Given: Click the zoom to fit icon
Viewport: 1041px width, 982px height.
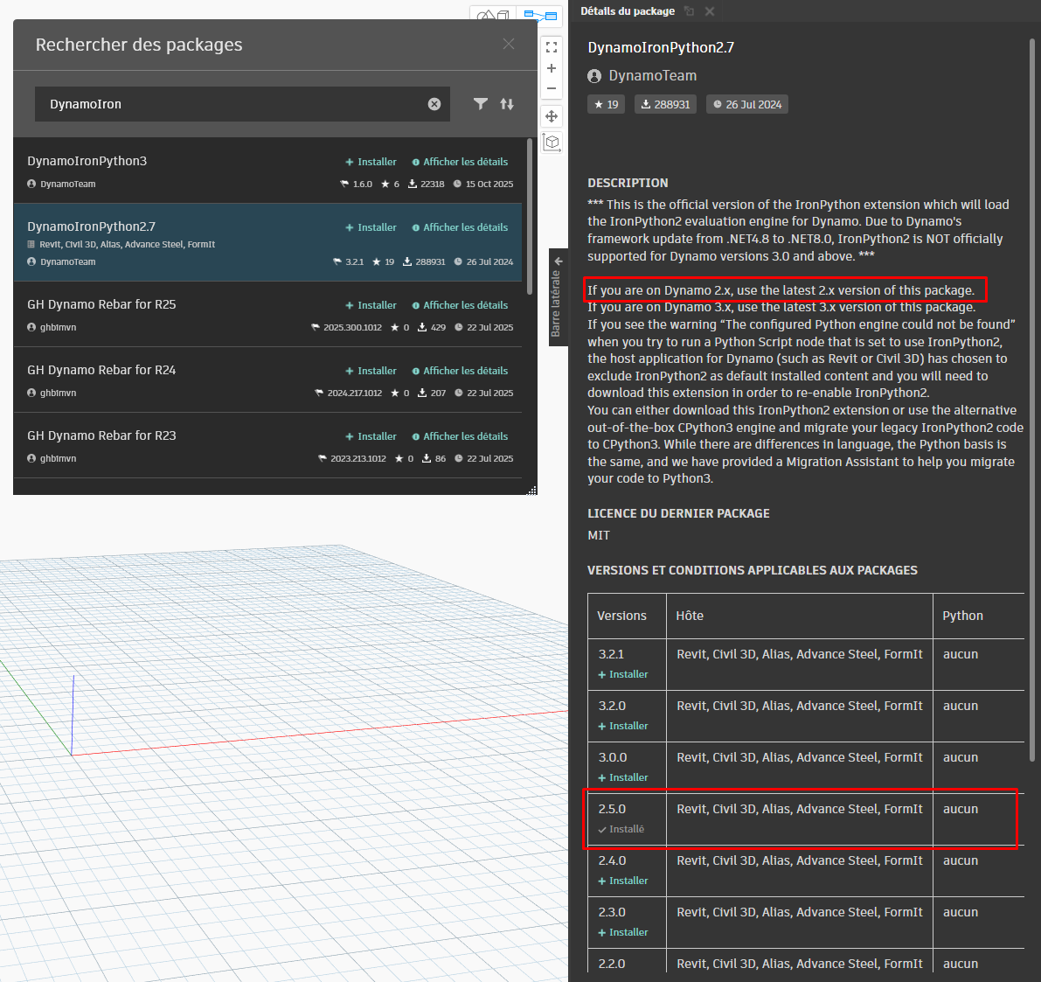Looking at the screenshot, I should click(551, 47).
